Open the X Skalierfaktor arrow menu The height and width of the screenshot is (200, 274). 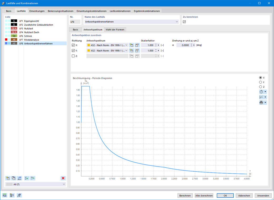point(159,45)
